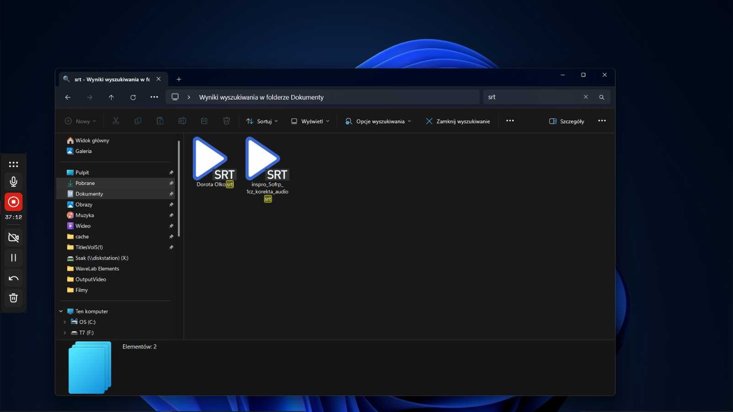The width and height of the screenshot is (733, 412).
Task: Select the inspro_Sofrp_1cz_korekta_audio file
Action: [x=268, y=169]
